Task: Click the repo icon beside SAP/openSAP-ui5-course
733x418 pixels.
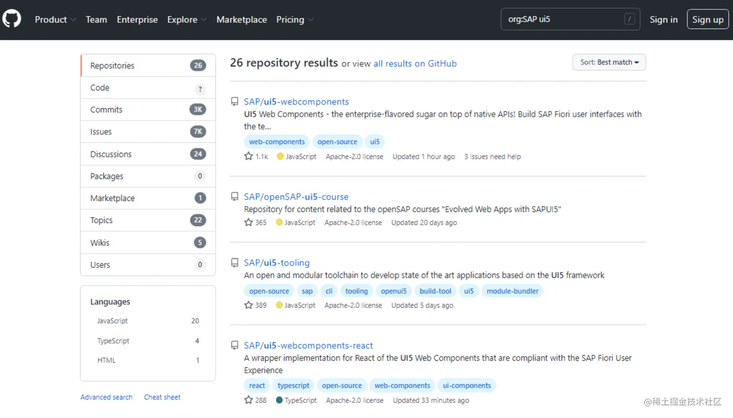Action: click(x=235, y=197)
